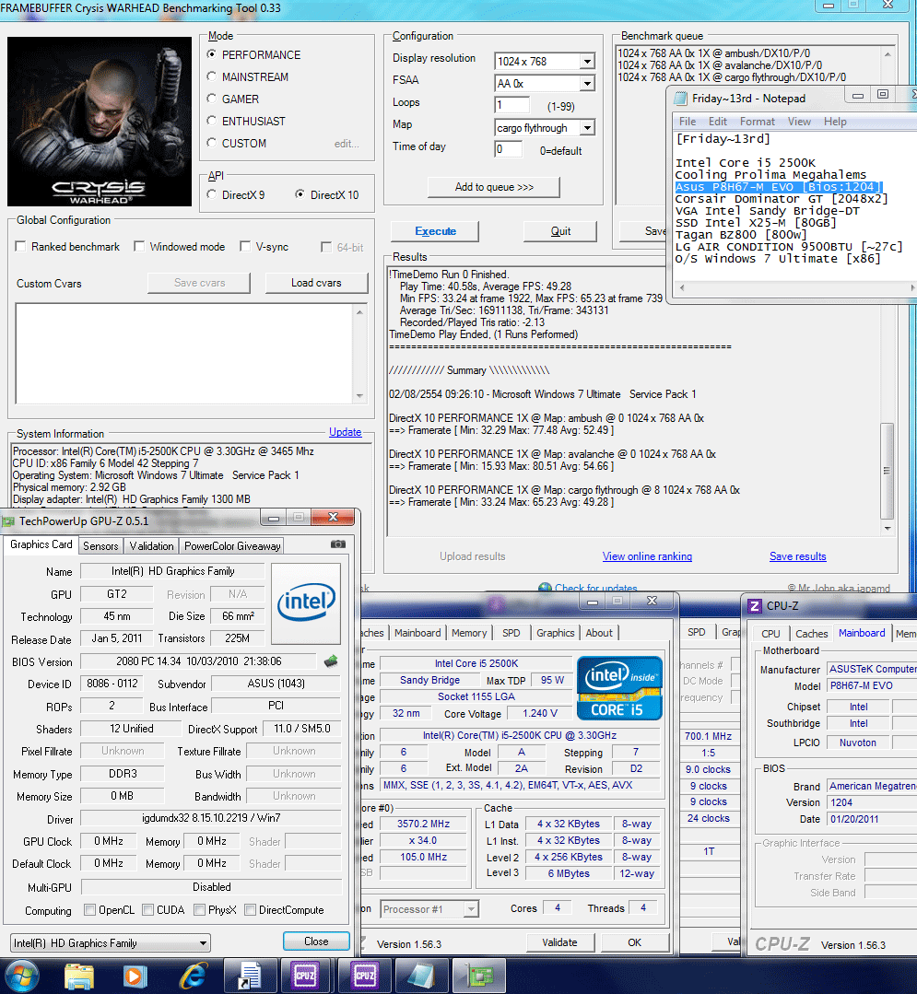Select MAINSTREAM mode
Screen dimensions: 917x994
pyautogui.click(x=212, y=76)
